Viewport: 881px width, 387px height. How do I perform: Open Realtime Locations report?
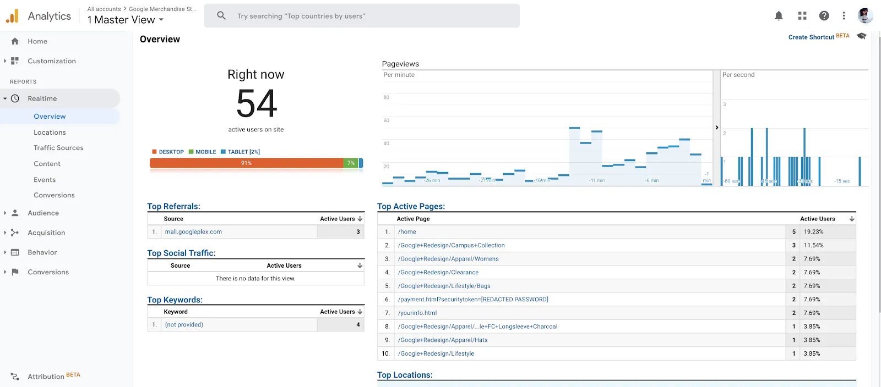click(50, 132)
